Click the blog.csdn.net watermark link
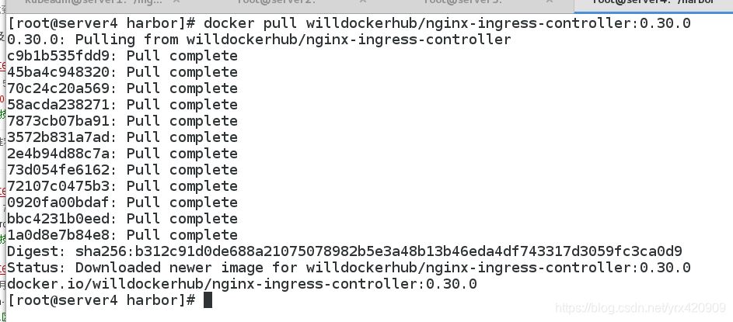 pos(640,308)
